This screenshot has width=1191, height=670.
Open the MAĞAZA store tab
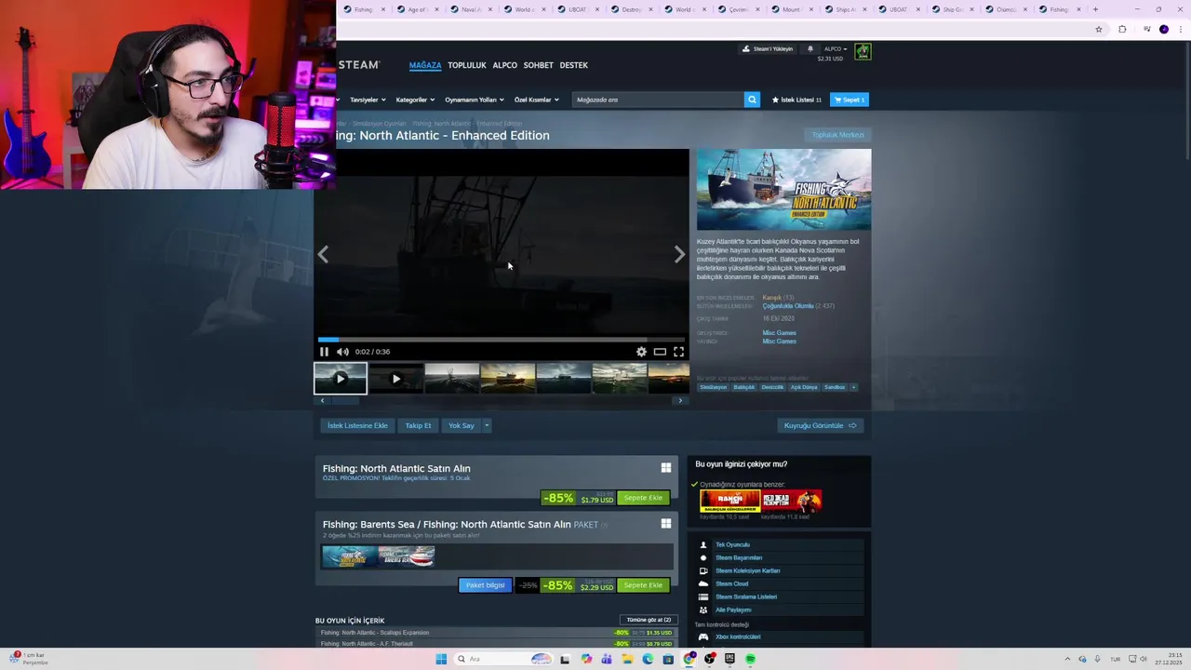[425, 65]
